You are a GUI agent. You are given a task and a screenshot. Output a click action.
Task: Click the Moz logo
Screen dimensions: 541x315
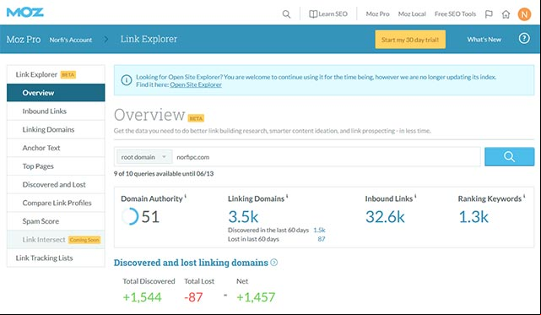pyautogui.click(x=24, y=13)
